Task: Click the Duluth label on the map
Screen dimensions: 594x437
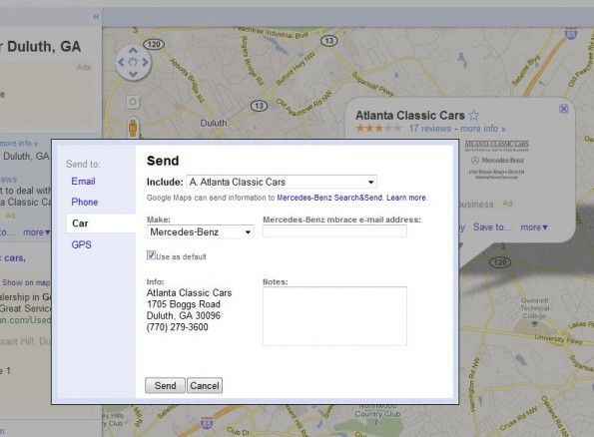Action: pyautogui.click(x=214, y=123)
